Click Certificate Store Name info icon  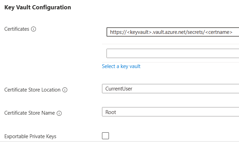59,113
